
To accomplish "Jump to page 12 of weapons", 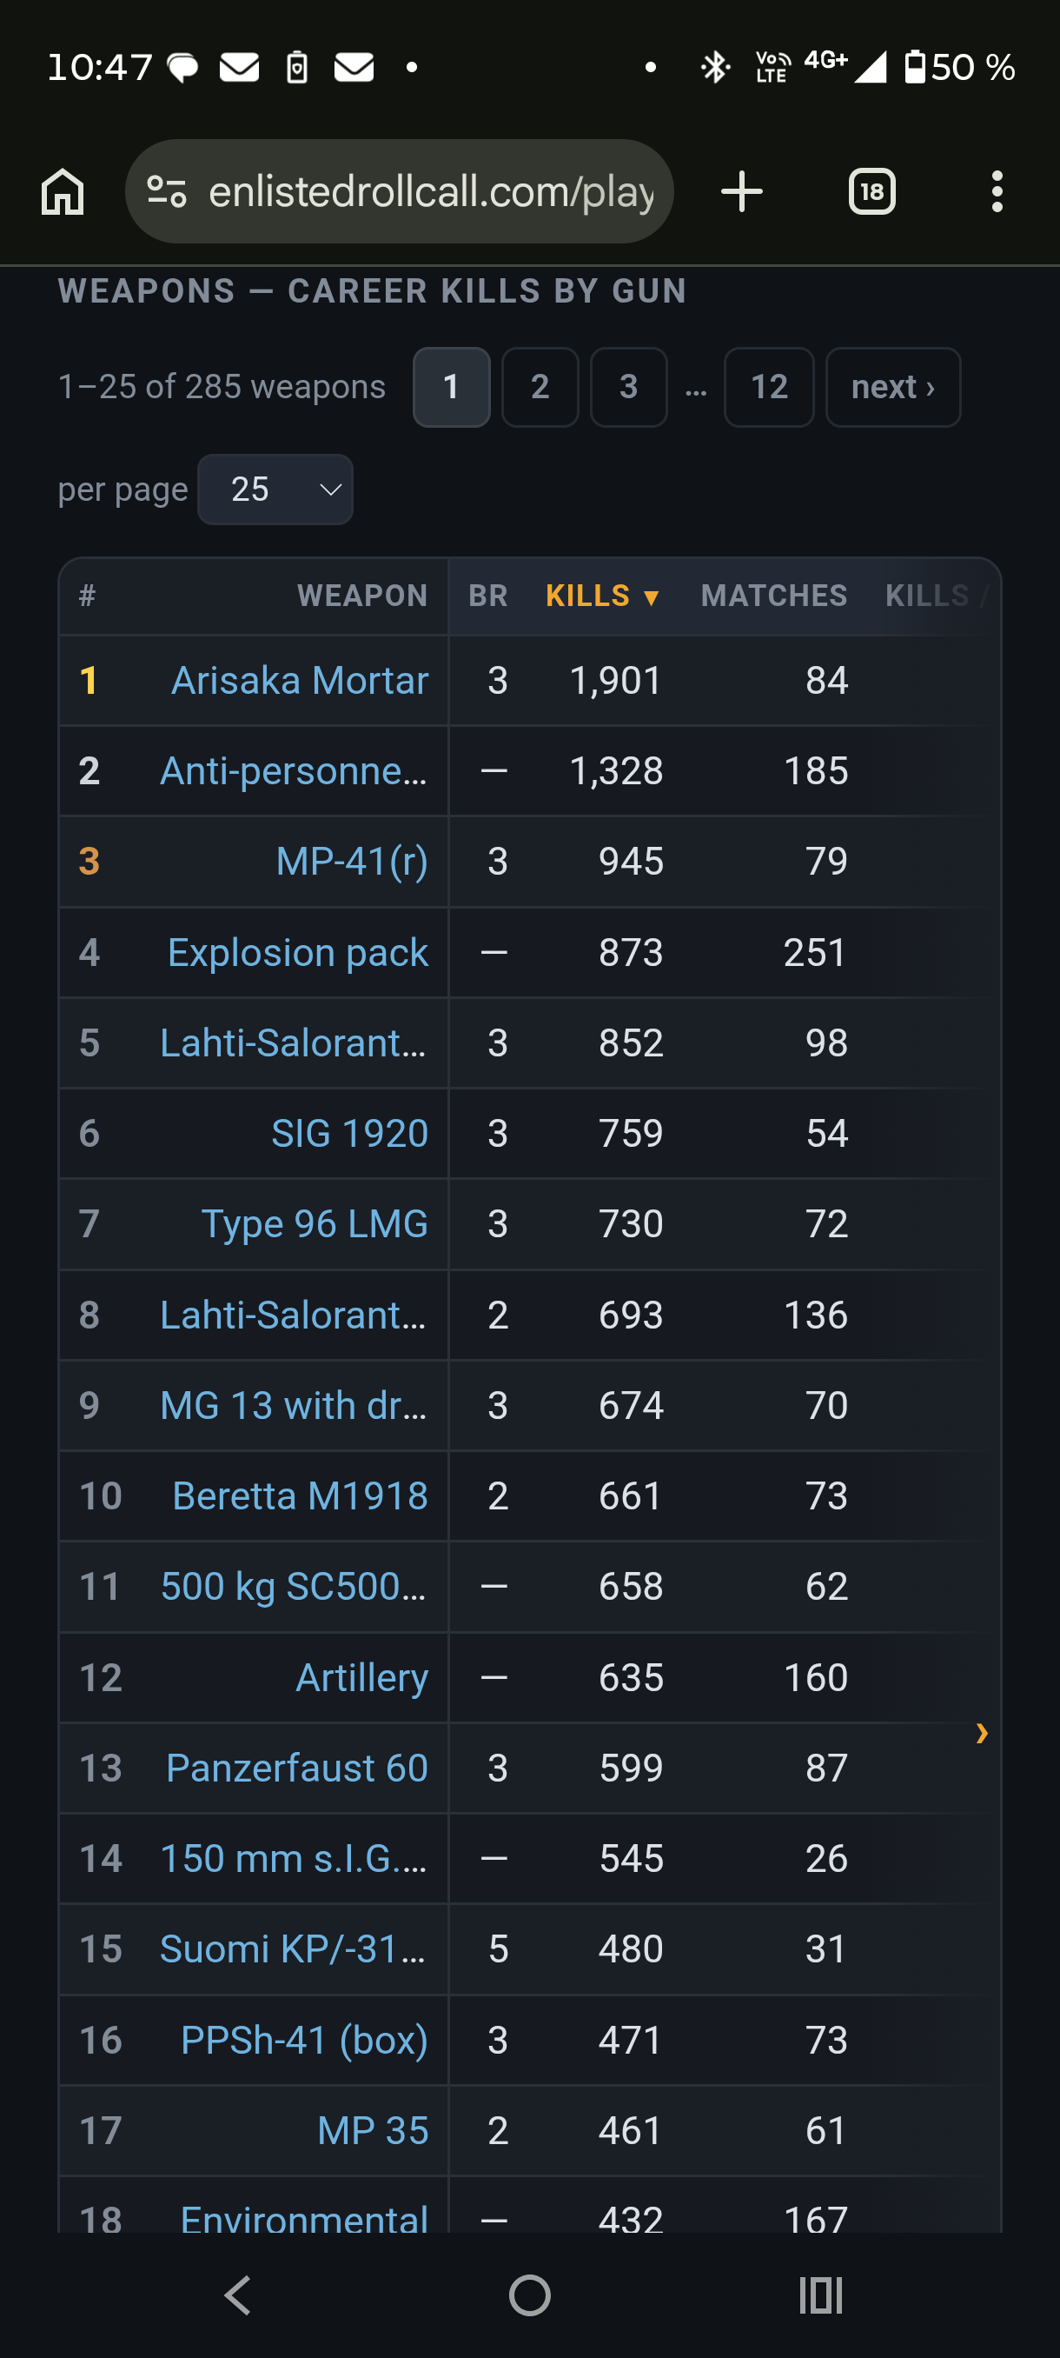I will pyautogui.click(x=768, y=386).
